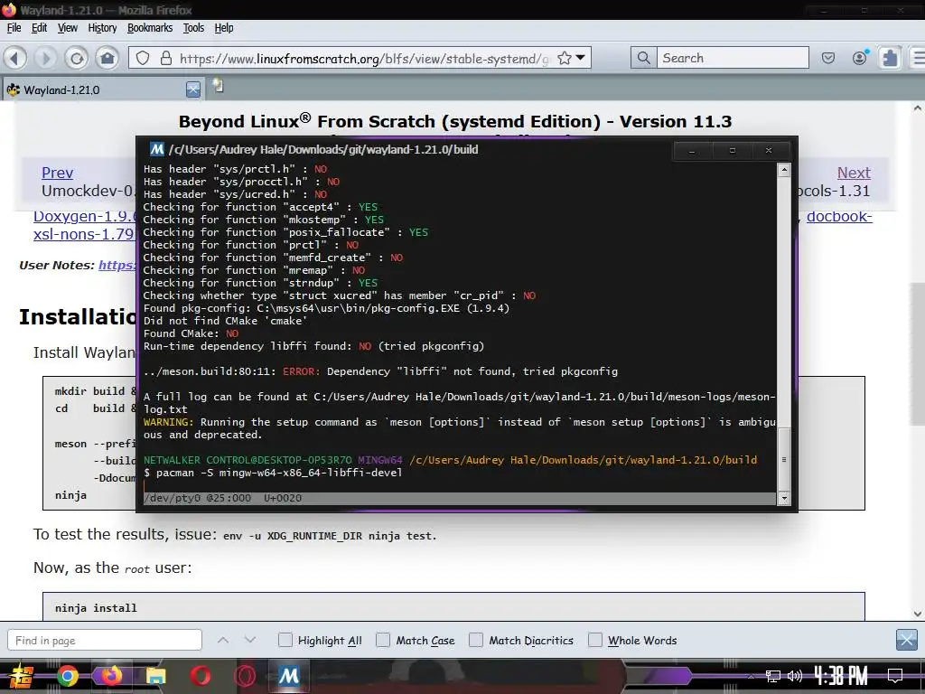925x694 pixels.
Task: Click the Firefox back arrow button
Action: [x=15, y=58]
